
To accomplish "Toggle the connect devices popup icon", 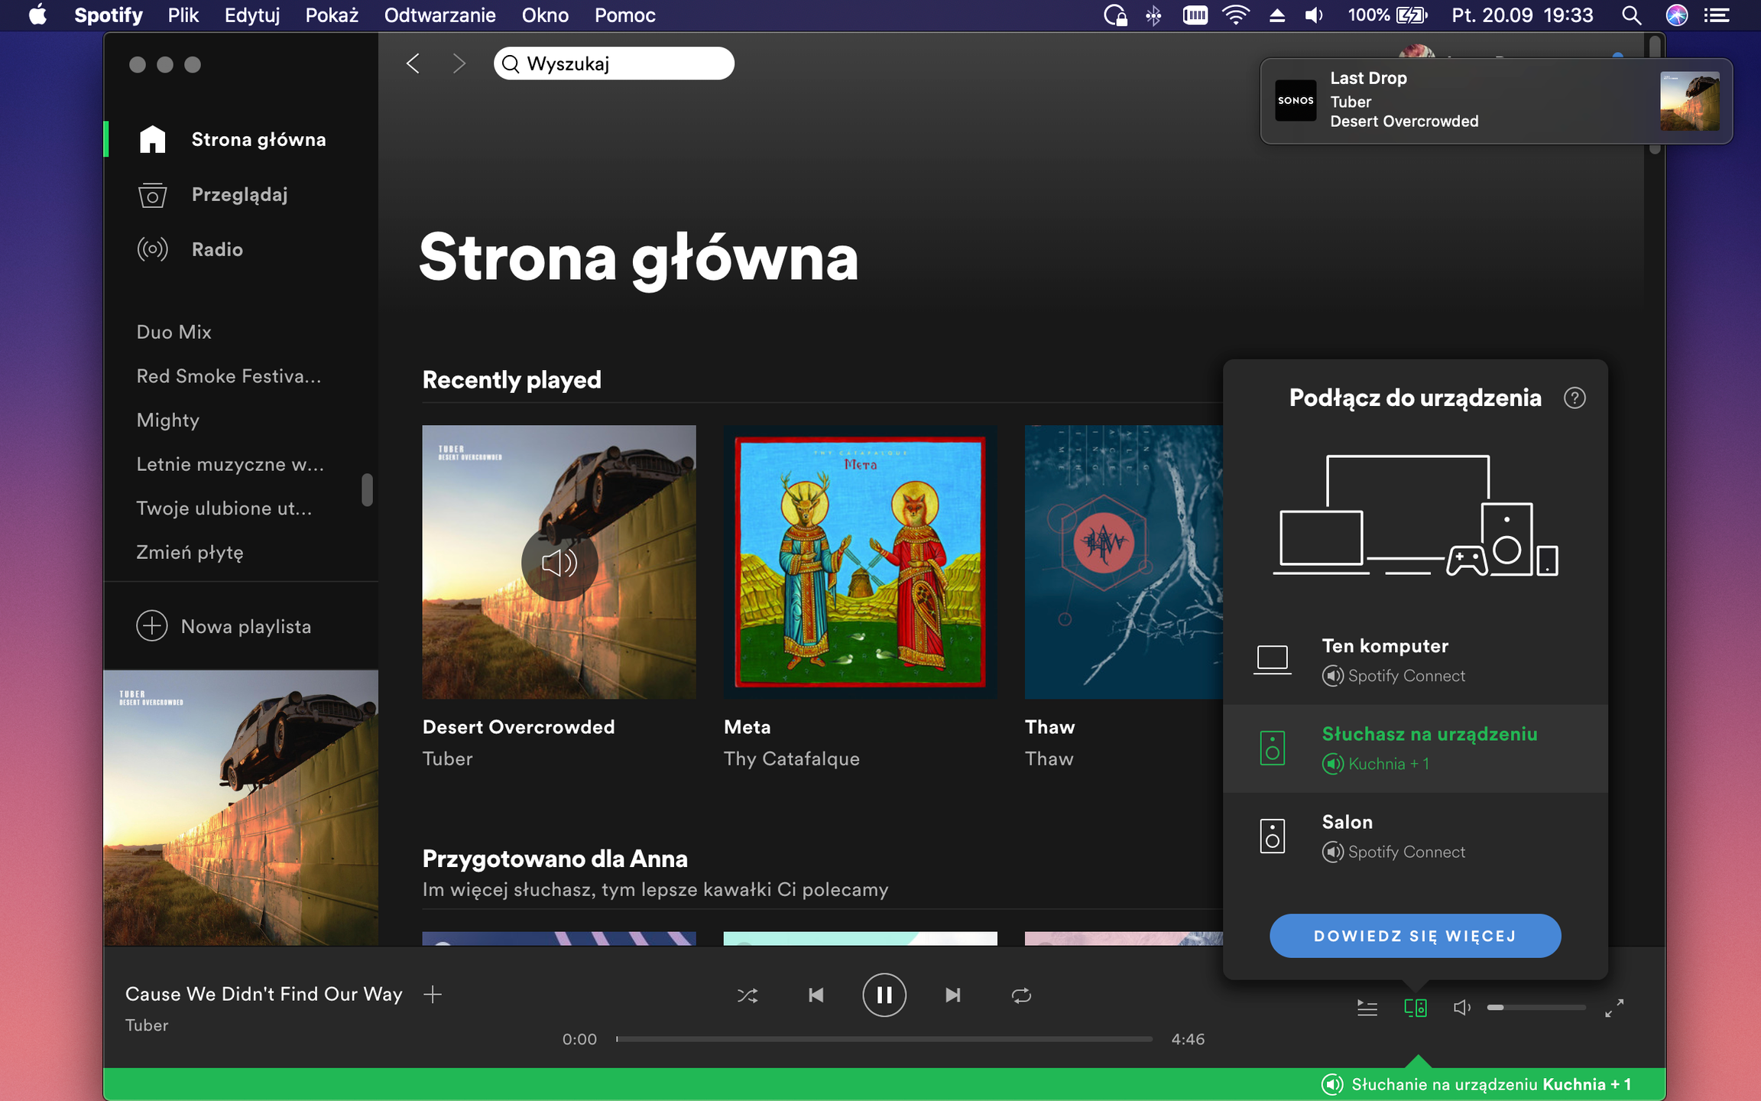I will pos(1416,1008).
